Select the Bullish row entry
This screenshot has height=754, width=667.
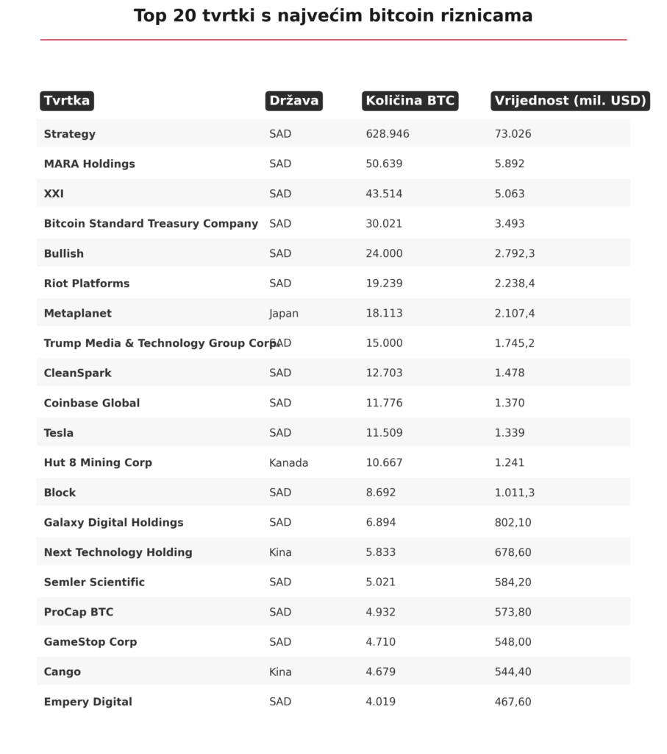[x=333, y=253]
